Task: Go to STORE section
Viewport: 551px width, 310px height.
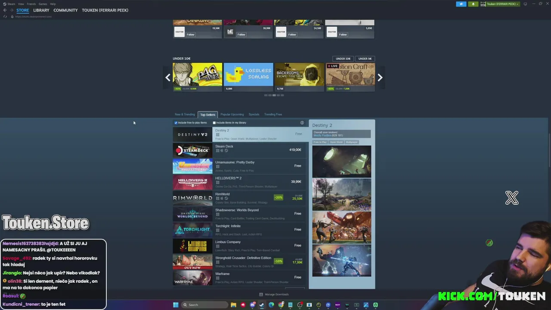Action: 23,10
